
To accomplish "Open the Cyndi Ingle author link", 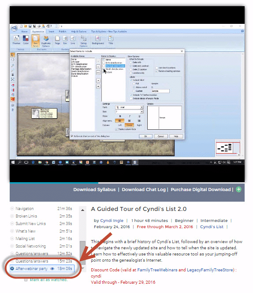I will tap(112, 221).
